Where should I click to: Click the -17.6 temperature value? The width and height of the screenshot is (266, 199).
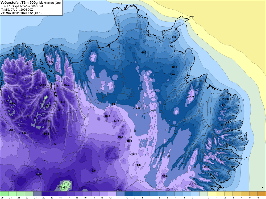164,176
